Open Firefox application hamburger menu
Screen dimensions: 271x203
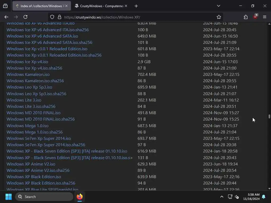pos(265,17)
